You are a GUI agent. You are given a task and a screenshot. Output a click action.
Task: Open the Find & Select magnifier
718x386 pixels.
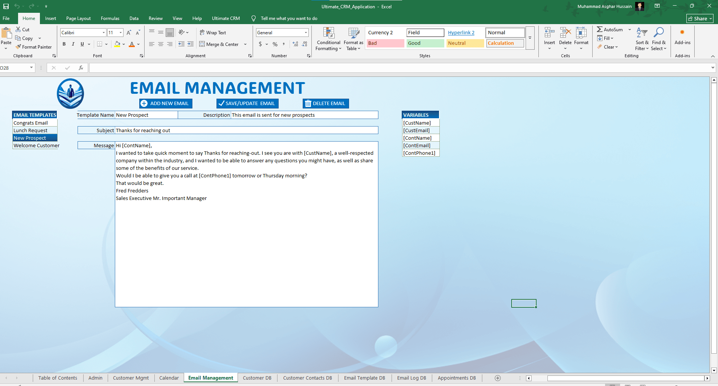click(x=659, y=33)
